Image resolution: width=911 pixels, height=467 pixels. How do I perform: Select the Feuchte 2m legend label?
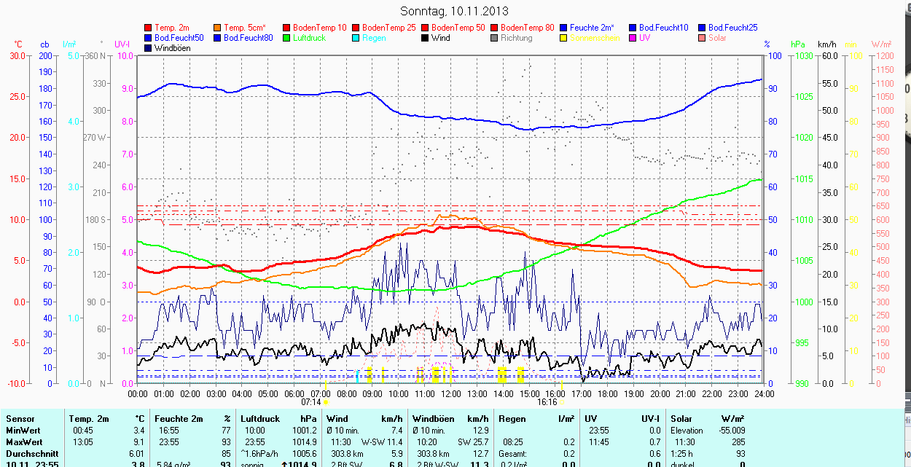593,28
